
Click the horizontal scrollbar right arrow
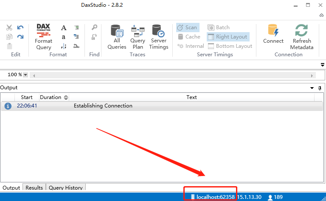312,76
